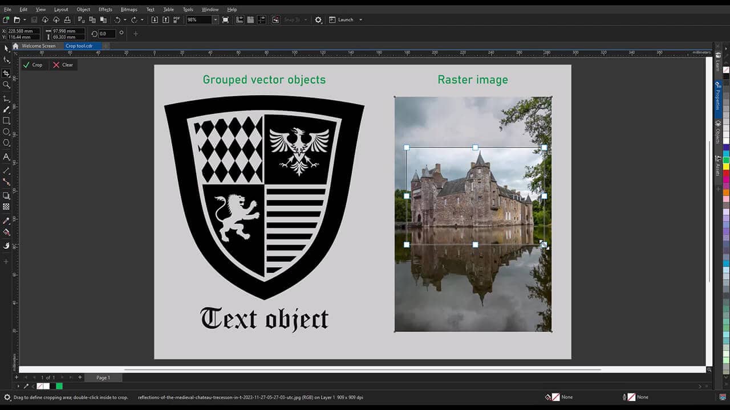Open the Assets docker tab

(718, 166)
